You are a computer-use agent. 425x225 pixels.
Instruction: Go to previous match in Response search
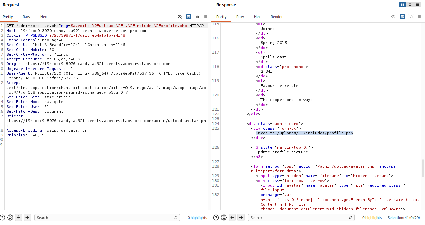tap(233, 218)
